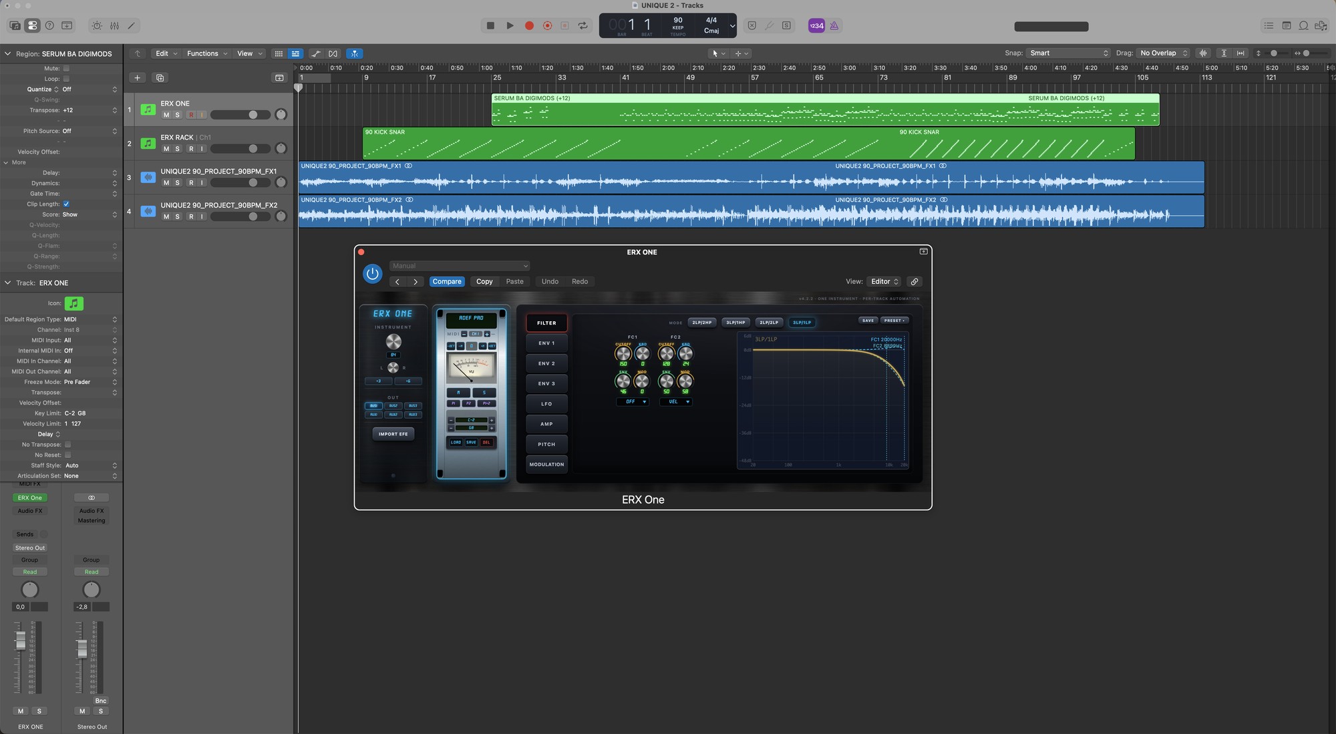Select the 2LP/2HP filter mode button
The width and height of the screenshot is (1336, 734).
[x=701, y=323]
